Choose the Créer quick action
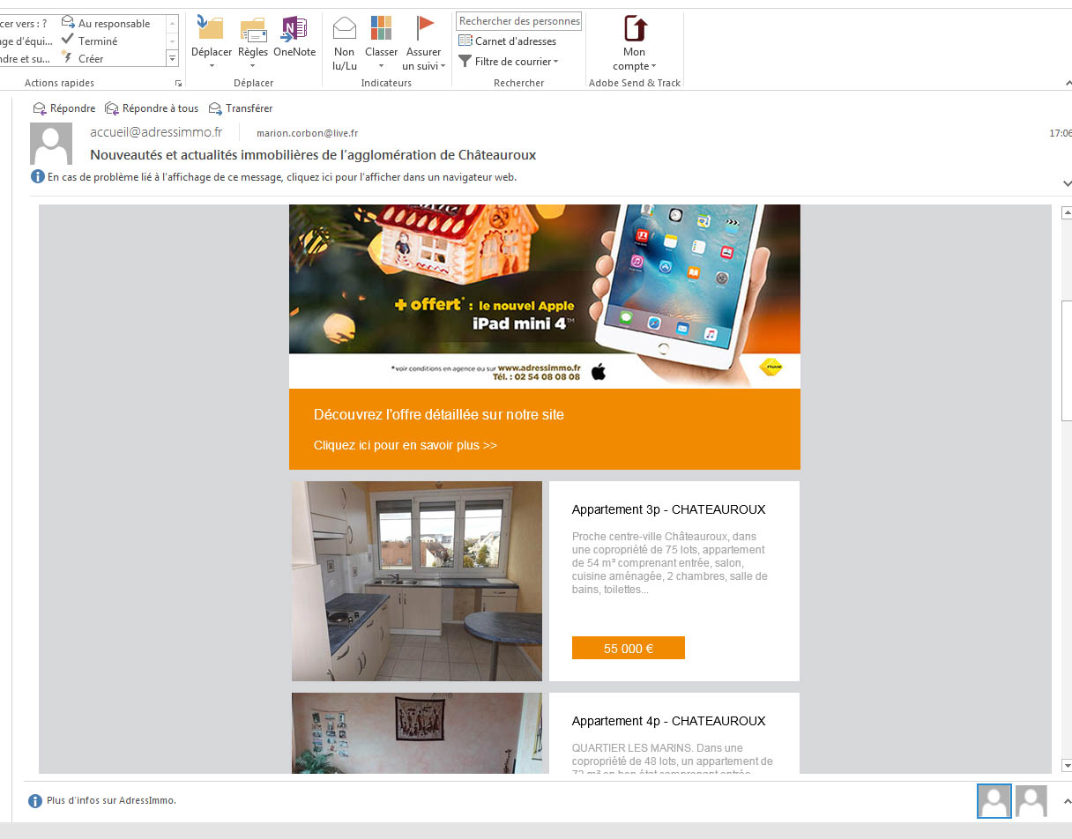Viewport: 1072px width, 839px height. click(83, 58)
